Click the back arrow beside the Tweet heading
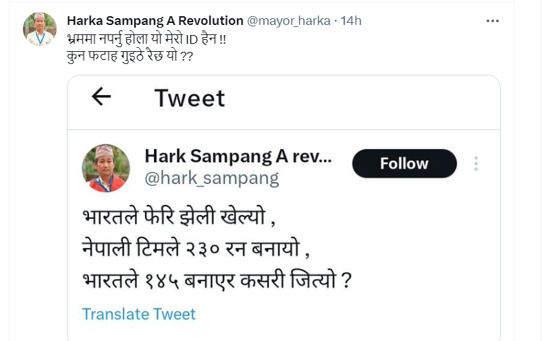542x341 pixels. pos(101,97)
